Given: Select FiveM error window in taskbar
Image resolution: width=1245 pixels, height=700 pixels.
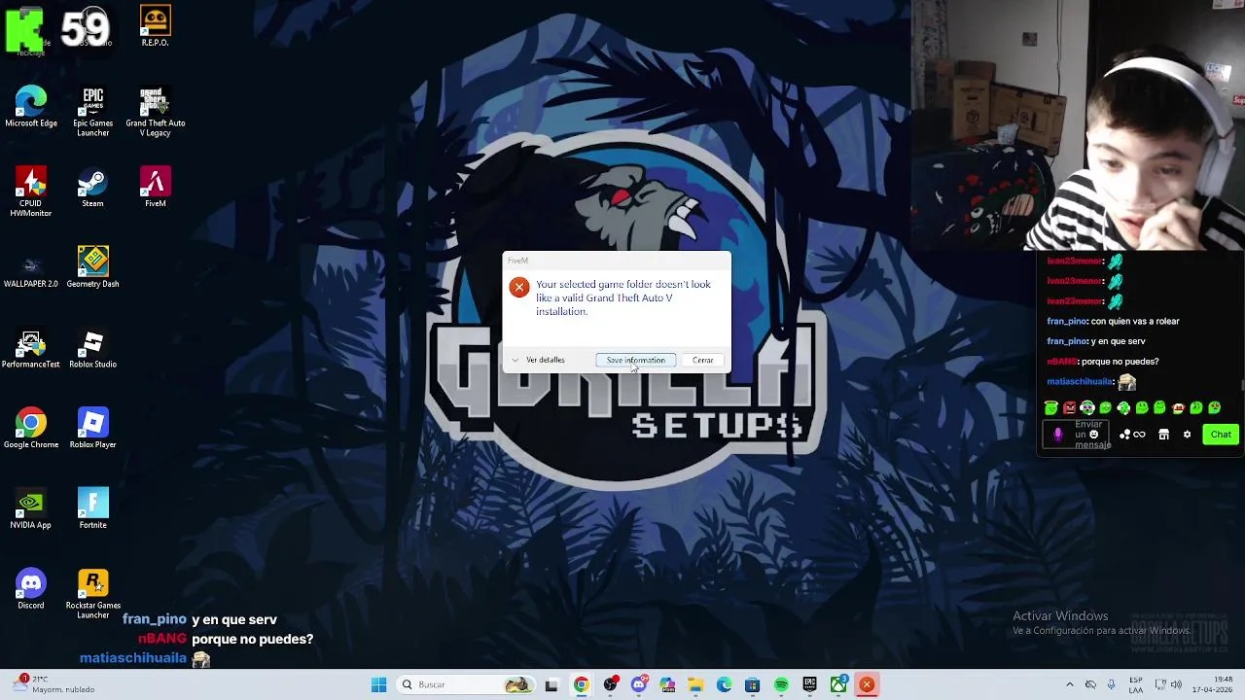Looking at the screenshot, I should [867, 685].
